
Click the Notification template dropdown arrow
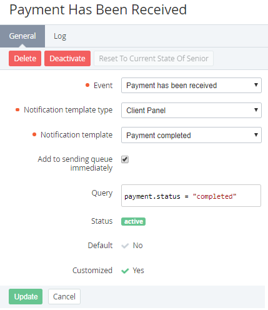pos(256,135)
